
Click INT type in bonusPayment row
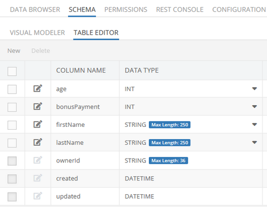pos(129,107)
